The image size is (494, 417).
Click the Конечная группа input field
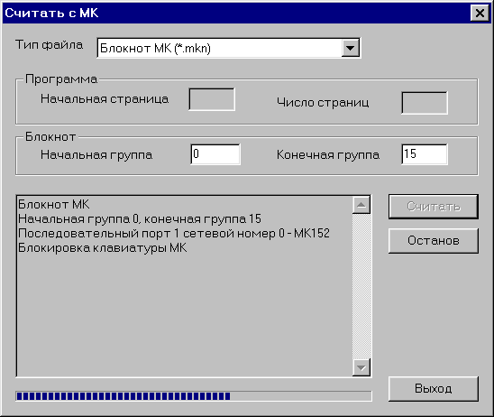tap(425, 154)
